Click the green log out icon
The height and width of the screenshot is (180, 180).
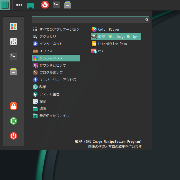(13, 121)
